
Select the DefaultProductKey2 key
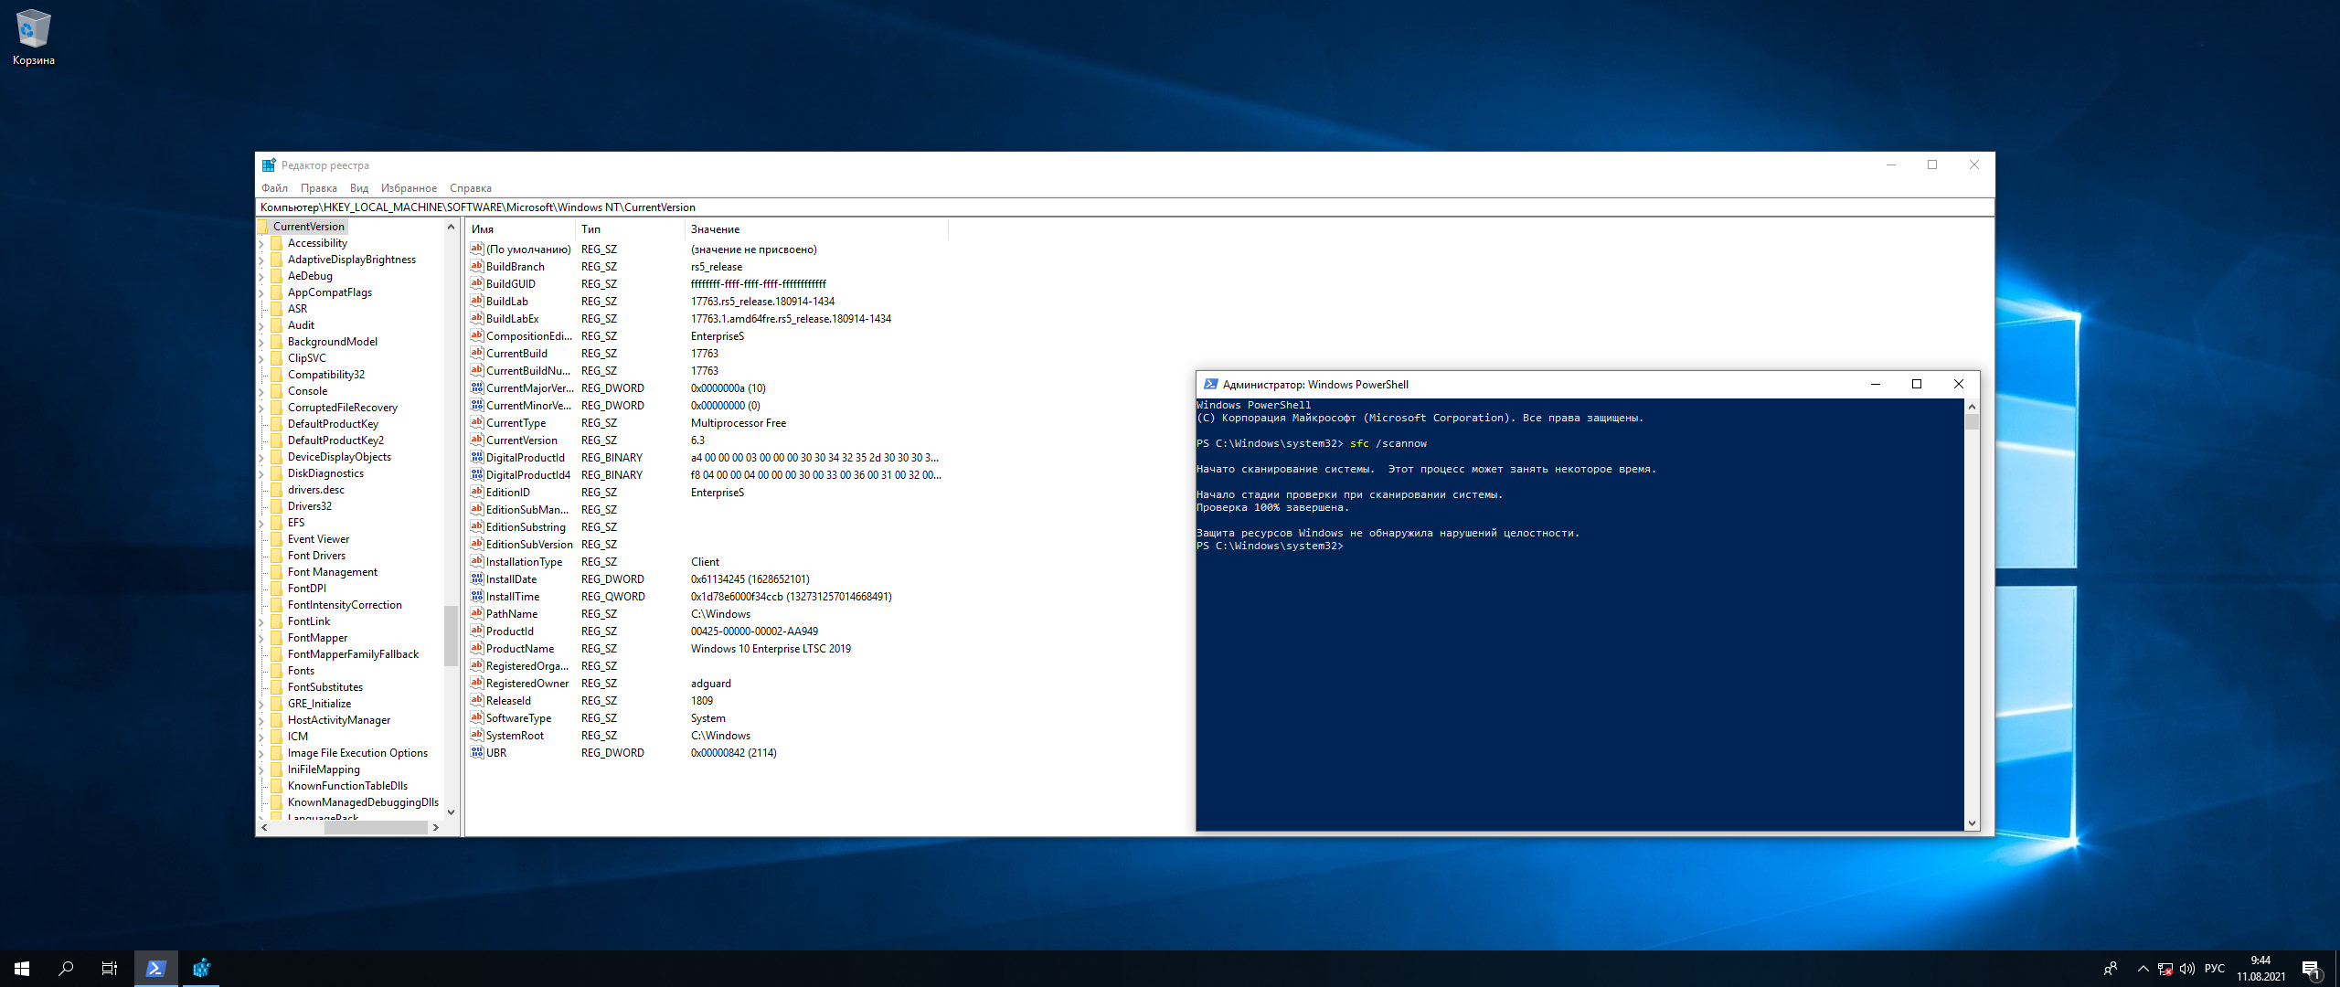(335, 440)
